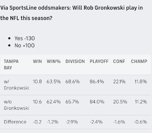
Task: Click the SportsLine oddsmakers headline text
Action: (x=72, y=13)
